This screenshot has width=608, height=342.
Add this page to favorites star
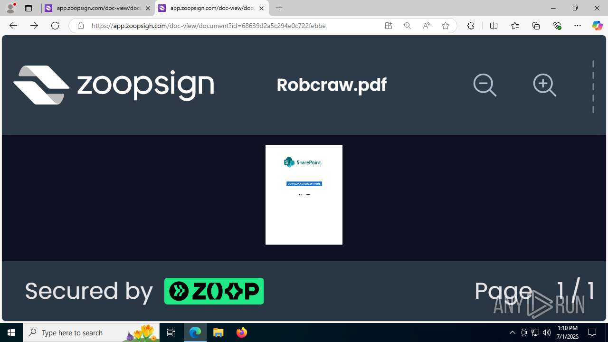446,26
